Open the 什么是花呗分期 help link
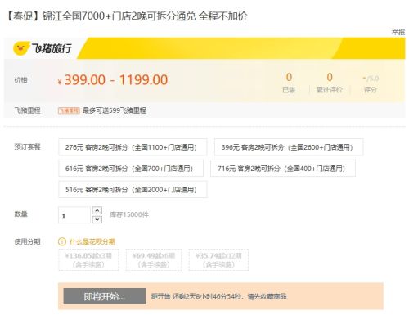 point(92,241)
